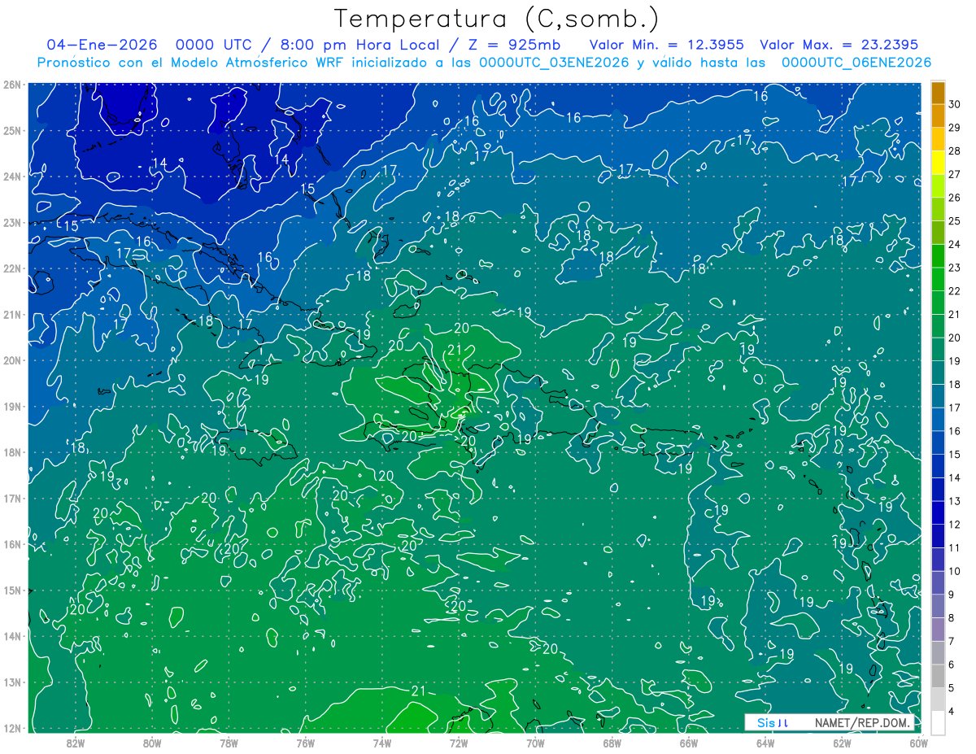Click latitude axis label 16N

(x=11, y=544)
